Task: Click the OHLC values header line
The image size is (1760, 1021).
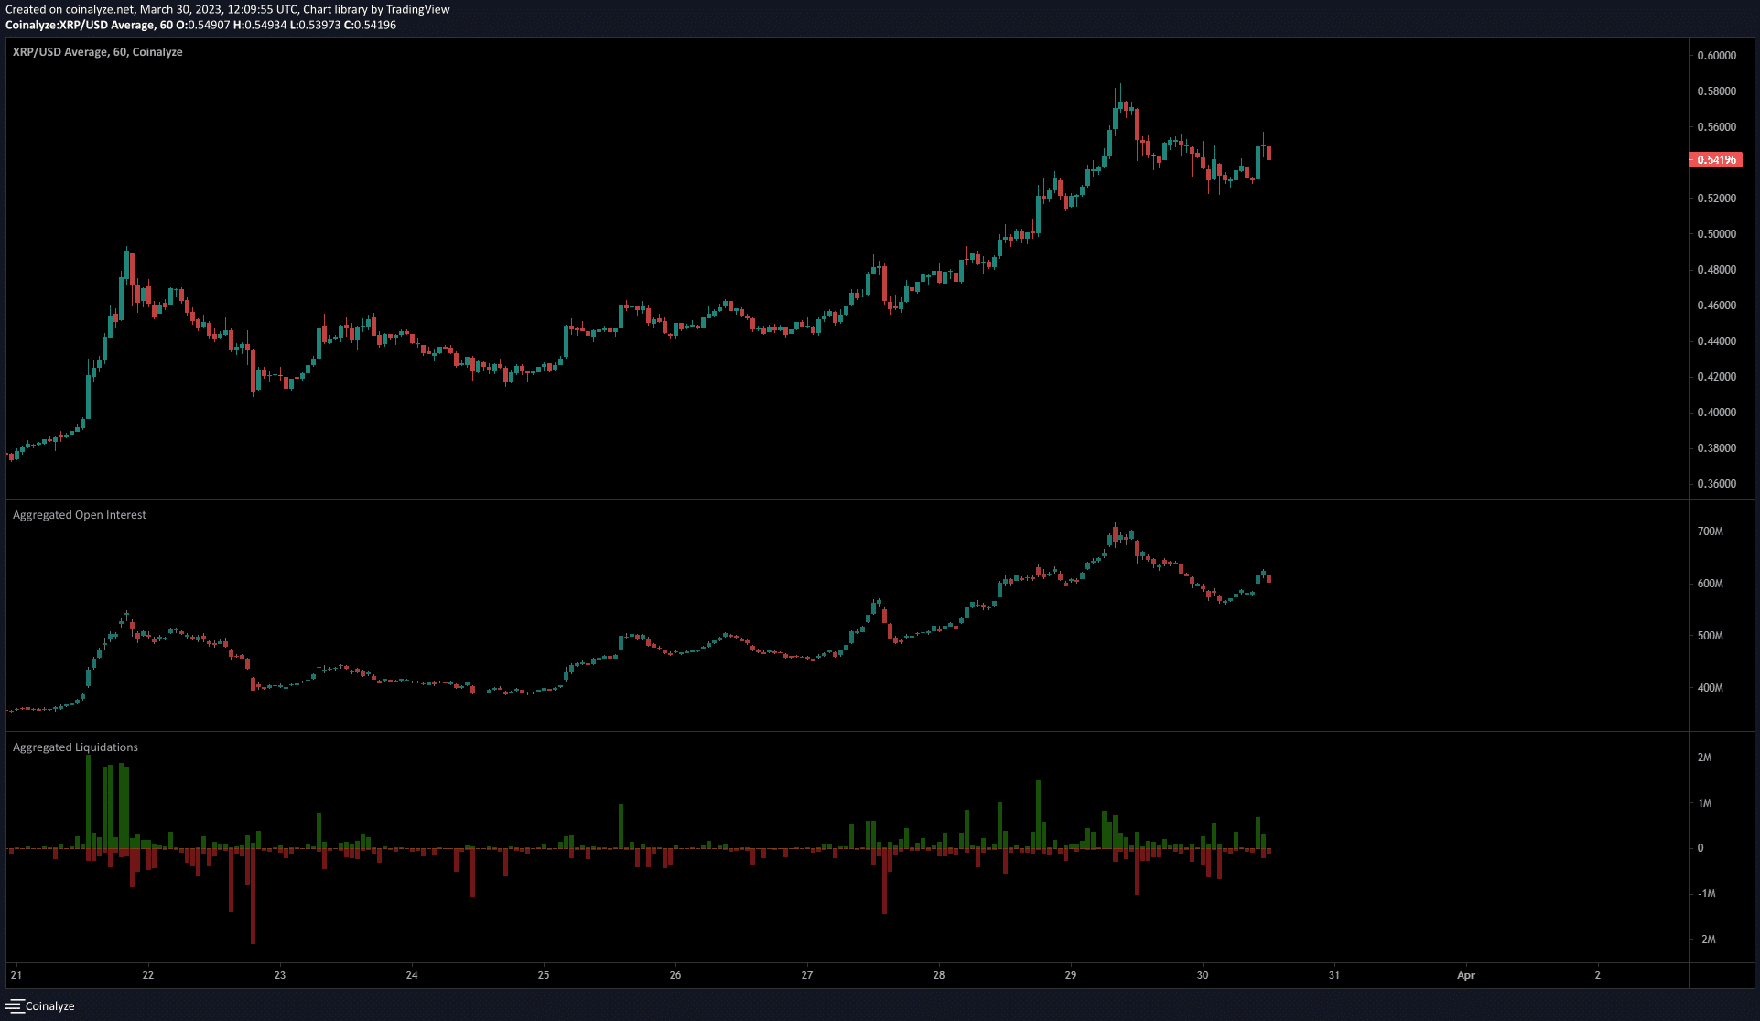Action: pyautogui.click(x=201, y=25)
